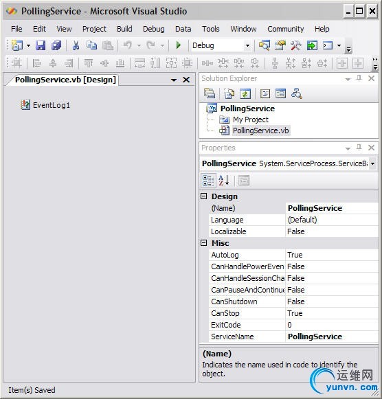Open the Build menu
Screen dimensions: 382x399
click(124, 29)
